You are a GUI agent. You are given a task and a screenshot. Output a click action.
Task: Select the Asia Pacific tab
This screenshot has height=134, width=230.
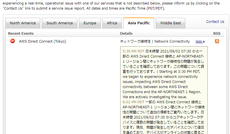[139, 23]
